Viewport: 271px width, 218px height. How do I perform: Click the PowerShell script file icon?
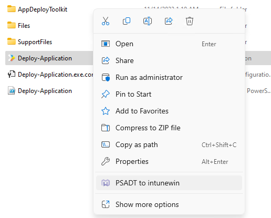coord(12,91)
